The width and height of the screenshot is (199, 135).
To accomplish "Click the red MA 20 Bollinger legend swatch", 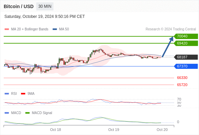I will tap(7, 29).
